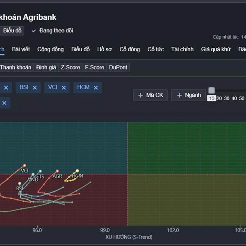The width and height of the screenshot is (246, 246).
Task: Set slider to 30 tick label
Action: (x=227, y=98)
